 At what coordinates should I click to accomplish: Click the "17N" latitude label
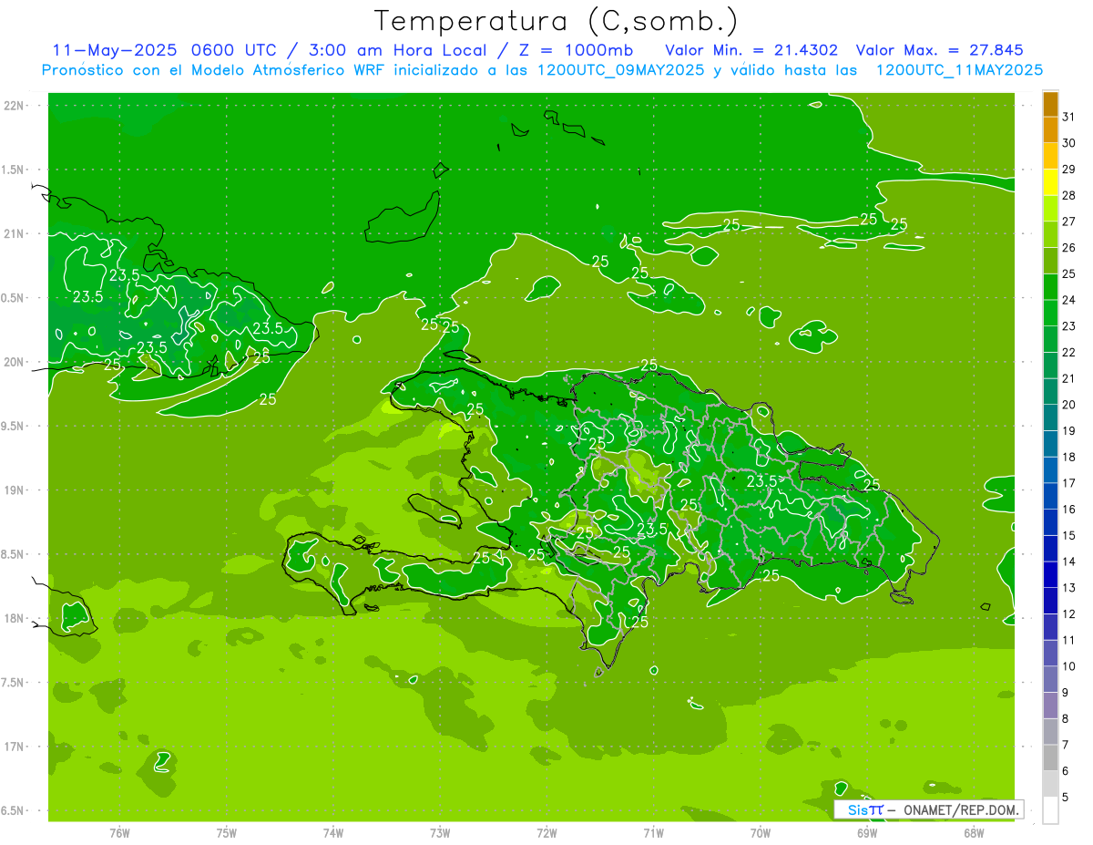(x=14, y=747)
